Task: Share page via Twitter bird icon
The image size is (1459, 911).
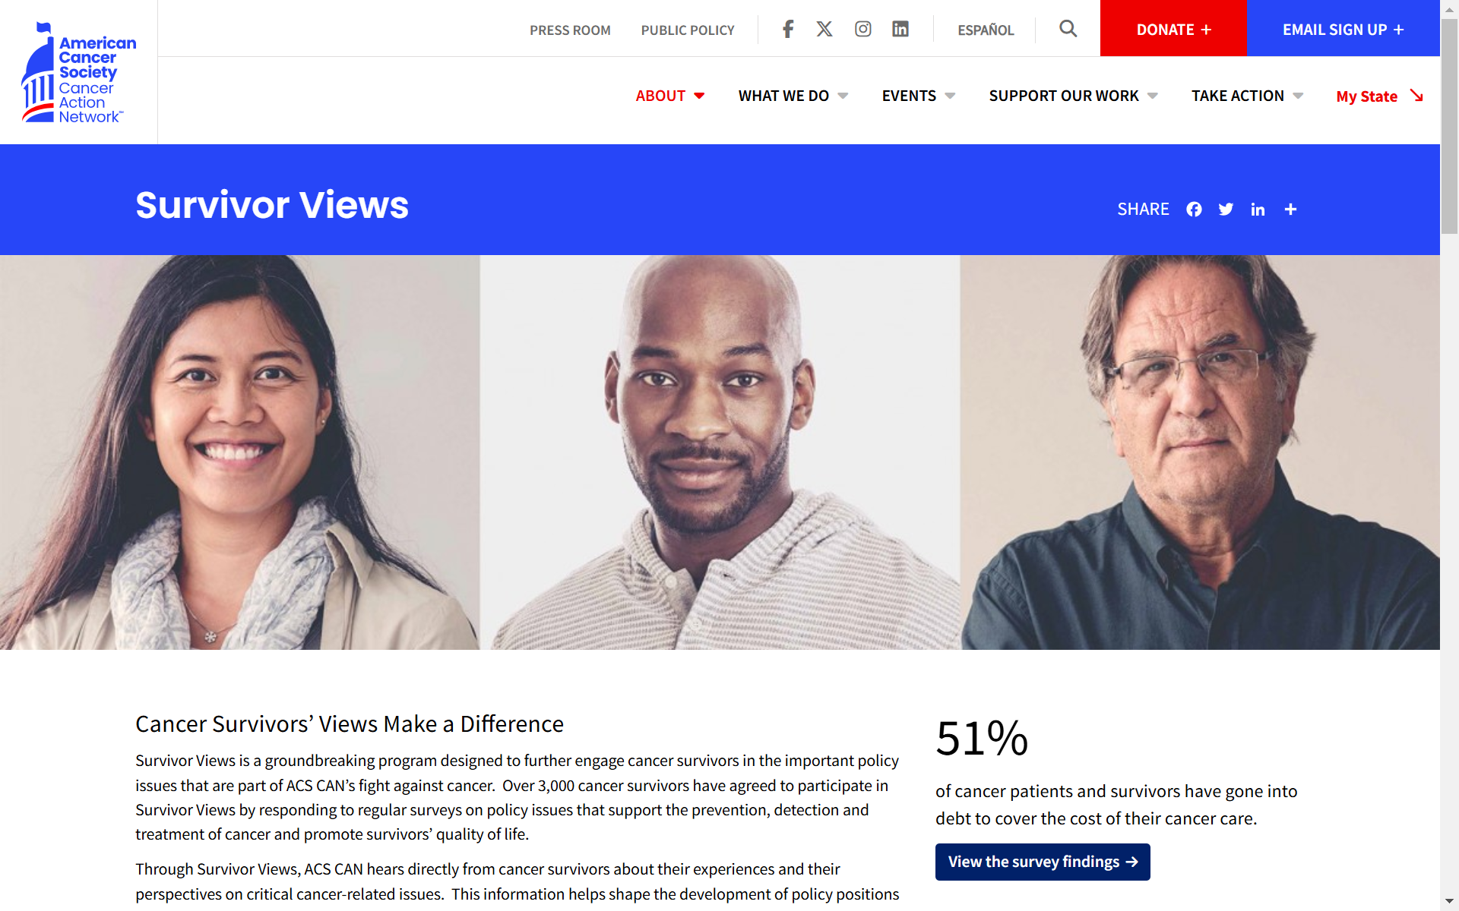Action: pyautogui.click(x=1226, y=210)
